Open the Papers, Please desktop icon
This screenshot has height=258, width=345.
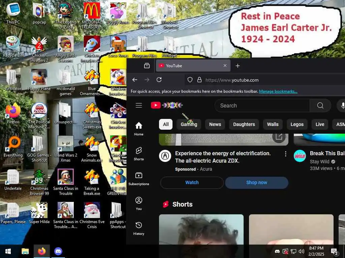click(13, 213)
